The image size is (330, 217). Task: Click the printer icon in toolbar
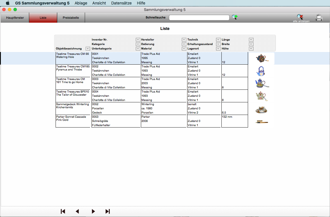pos(319,17)
